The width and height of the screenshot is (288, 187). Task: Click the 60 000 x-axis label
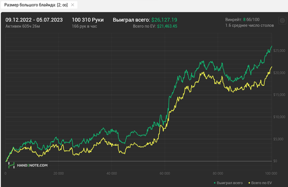point(165,173)
